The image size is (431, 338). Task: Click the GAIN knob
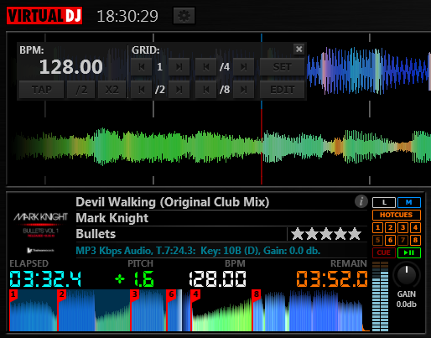coord(407,275)
